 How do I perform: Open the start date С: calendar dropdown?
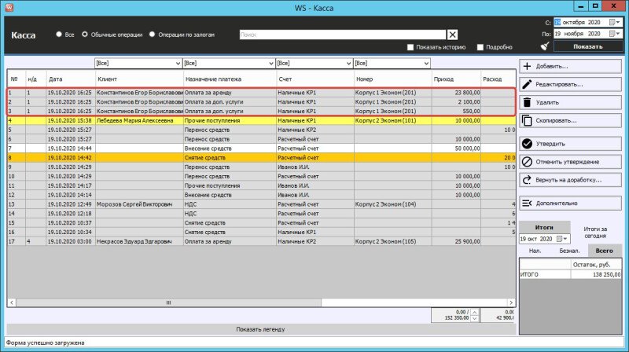(x=618, y=22)
